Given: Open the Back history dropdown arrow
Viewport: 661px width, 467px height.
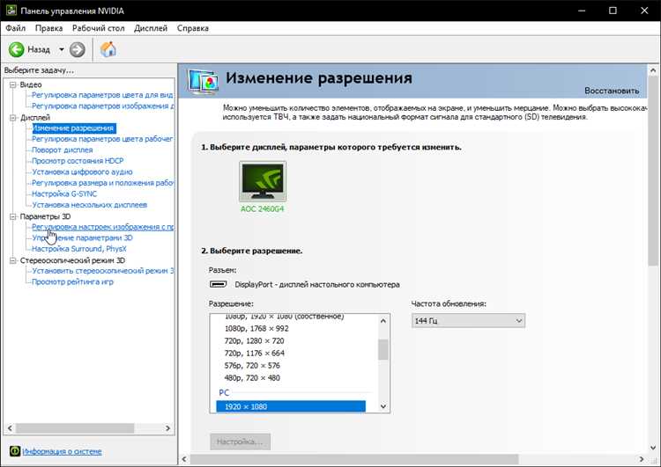Looking at the screenshot, I should (62, 49).
